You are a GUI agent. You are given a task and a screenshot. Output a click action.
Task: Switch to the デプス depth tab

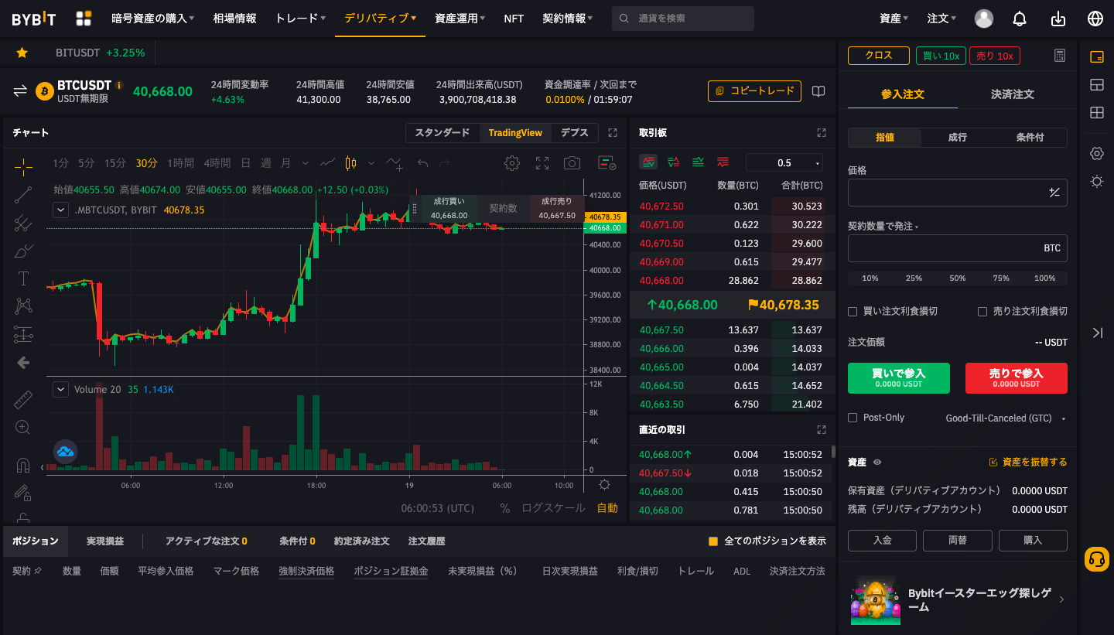tap(575, 133)
